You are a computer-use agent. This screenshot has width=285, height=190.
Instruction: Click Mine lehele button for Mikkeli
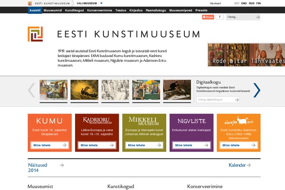tap(144, 145)
